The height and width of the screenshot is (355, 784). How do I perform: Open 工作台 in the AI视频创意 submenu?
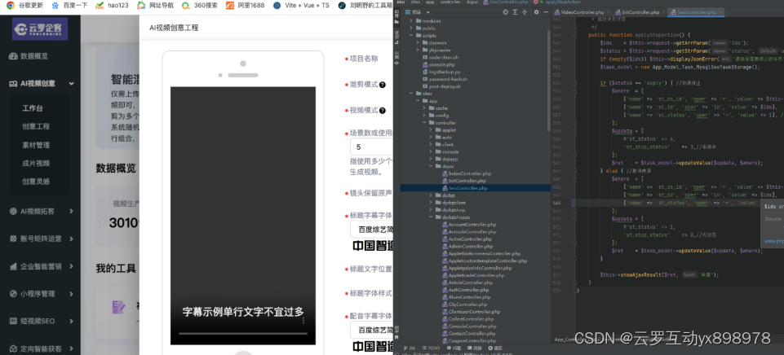(32, 108)
